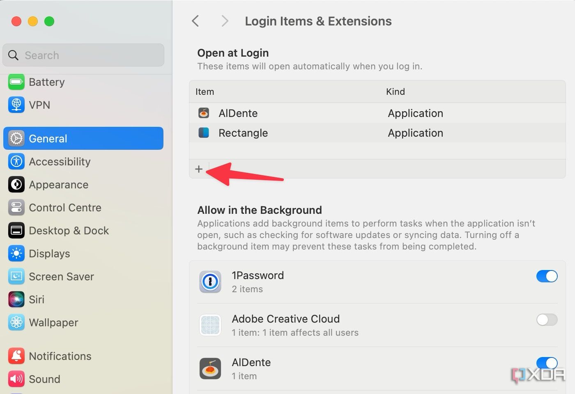Click the Search input field
Screen dimensions: 575x394
click(83, 55)
